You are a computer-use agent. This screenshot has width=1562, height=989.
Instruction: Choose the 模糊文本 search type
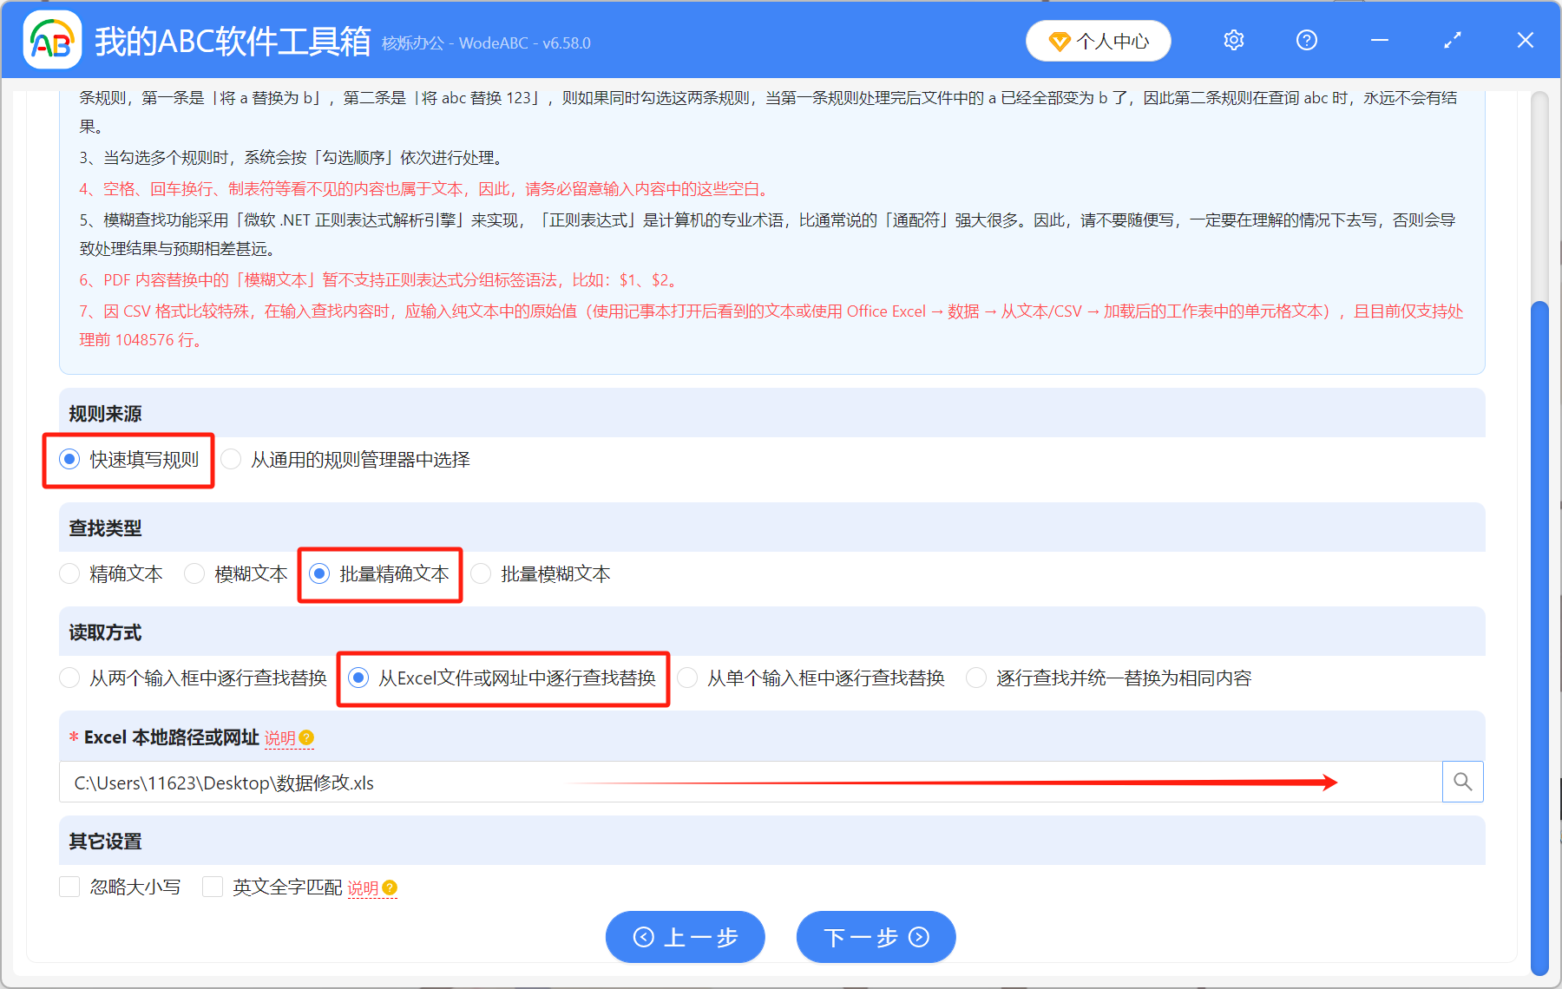194,574
